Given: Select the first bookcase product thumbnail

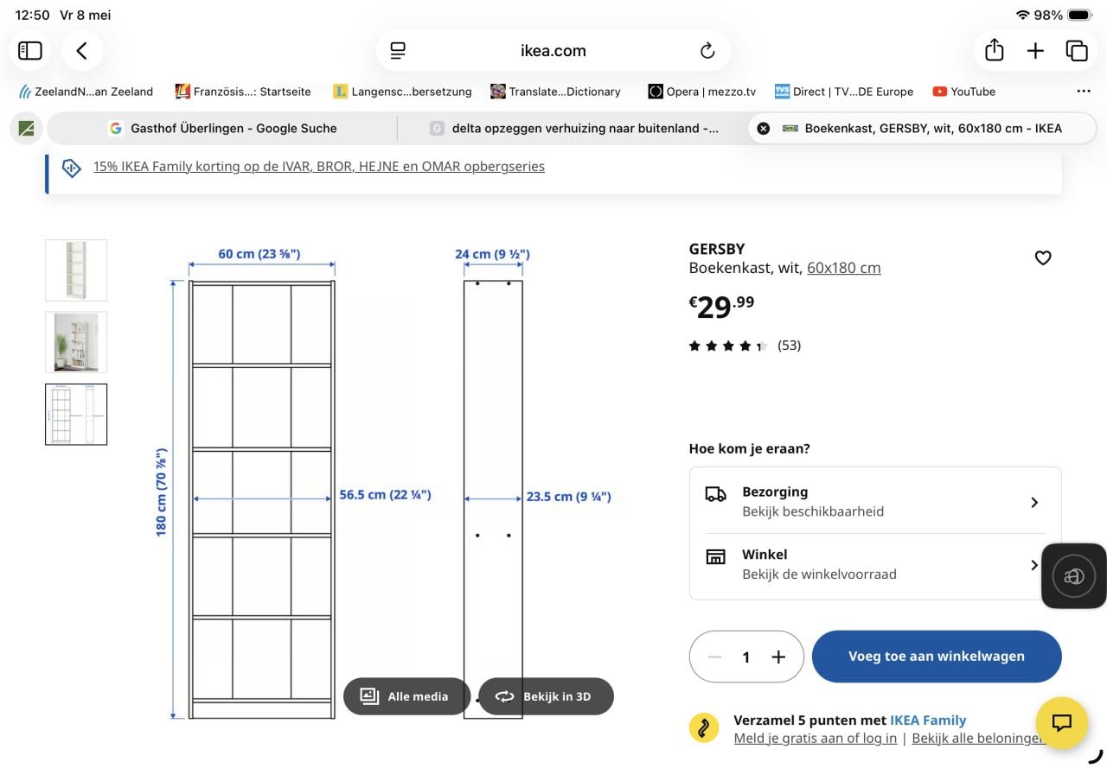Looking at the screenshot, I should click(x=76, y=270).
